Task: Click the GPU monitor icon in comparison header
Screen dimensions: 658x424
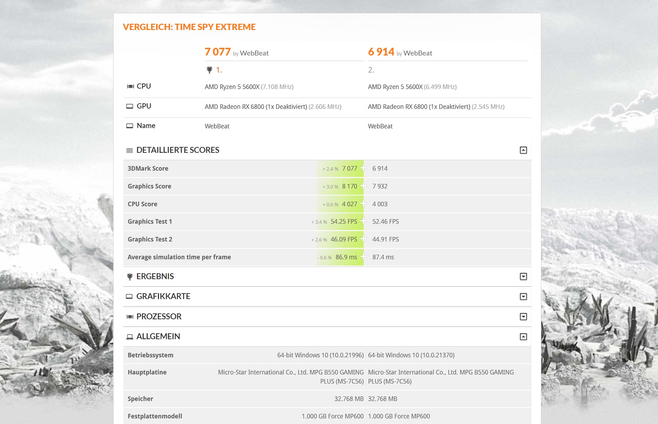Action: point(130,106)
